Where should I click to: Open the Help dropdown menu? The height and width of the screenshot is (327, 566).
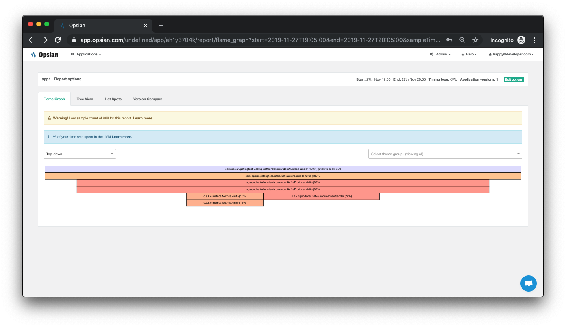coord(469,54)
